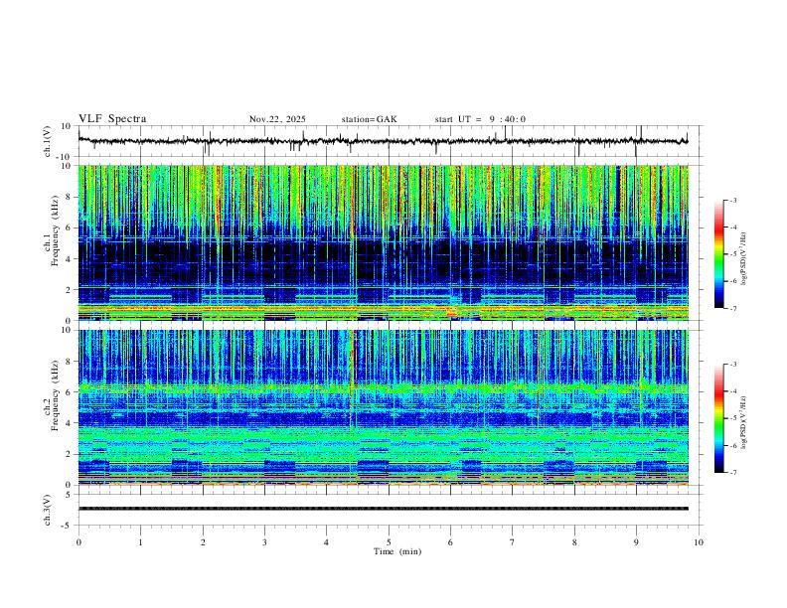
Task: Click the ch.3 voltage trace line
Action: tap(383, 509)
